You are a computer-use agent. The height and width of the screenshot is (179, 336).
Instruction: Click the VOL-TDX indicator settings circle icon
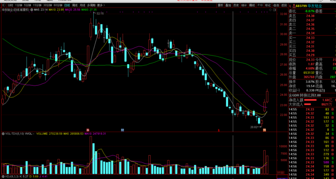tap(3, 134)
